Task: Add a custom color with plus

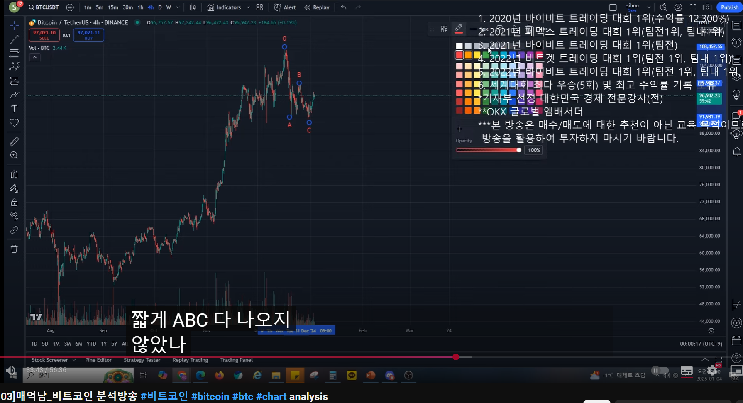Action: point(459,129)
